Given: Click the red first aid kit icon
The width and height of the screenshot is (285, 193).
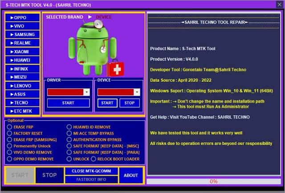Looking at the screenshot, I should click(115, 68).
